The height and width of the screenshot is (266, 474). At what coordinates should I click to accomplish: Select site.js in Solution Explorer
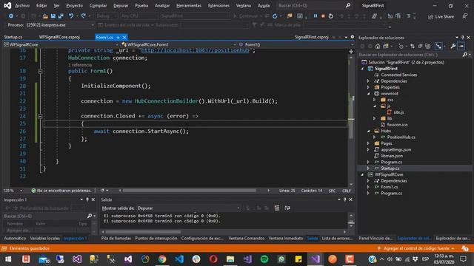398,112
